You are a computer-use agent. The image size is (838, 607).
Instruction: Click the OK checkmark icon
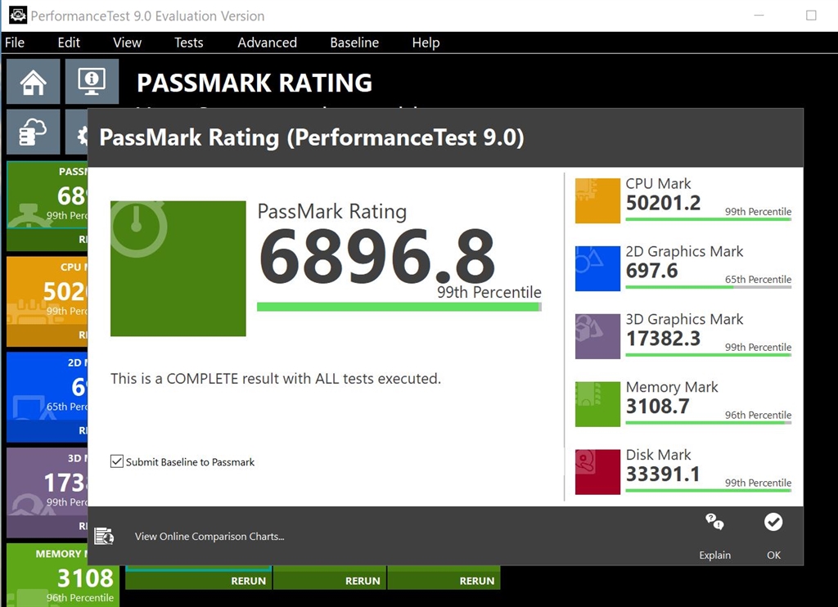(773, 521)
